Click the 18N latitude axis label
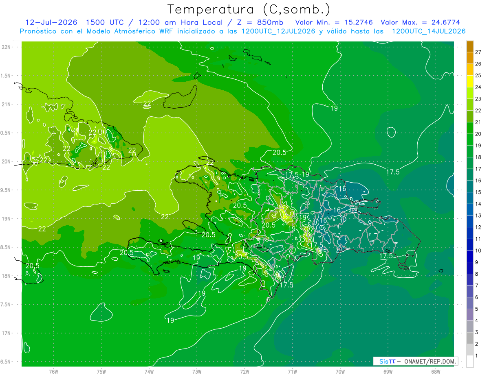 click(7, 276)
